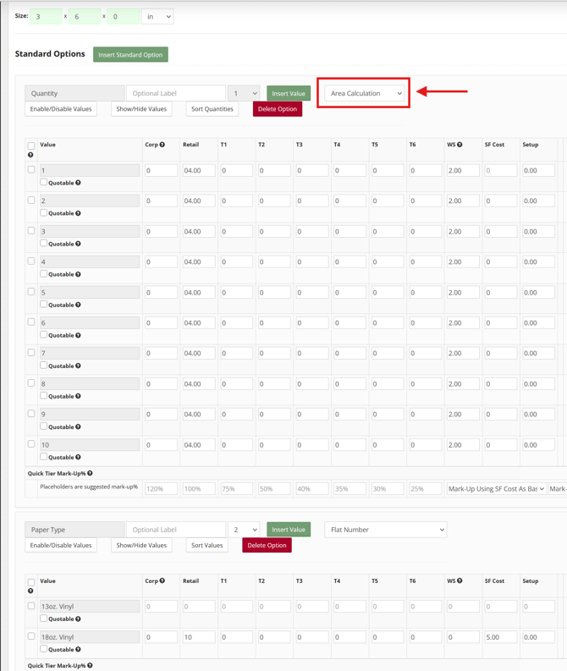
Task: Click help icon under Quantity select-all checkbox
Action: (30, 155)
